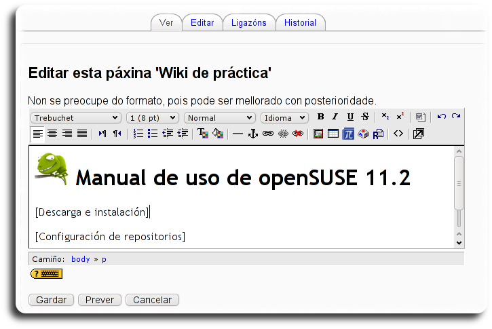Image resolution: width=492 pixels, height=329 pixels.
Task: Click the '[Descarga e instalación]' line
Action: [92, 212]
